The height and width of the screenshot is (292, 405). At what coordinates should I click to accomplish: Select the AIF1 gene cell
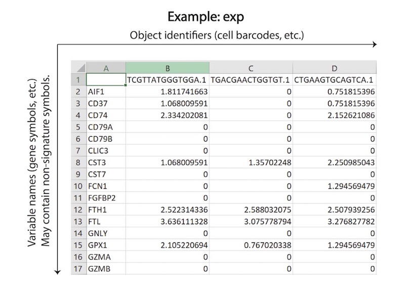[106, 92]
